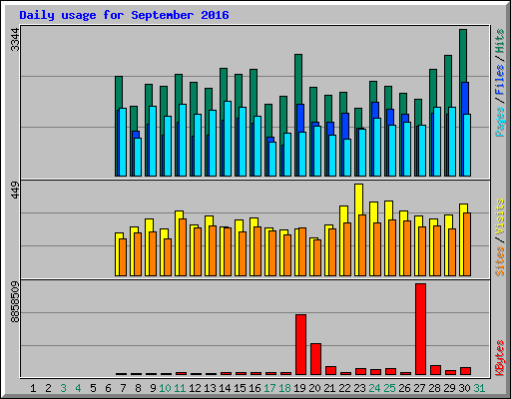Click the 'KBytes' legend label
This screenshot has width=511, height=399.
(x=500, y=358)
